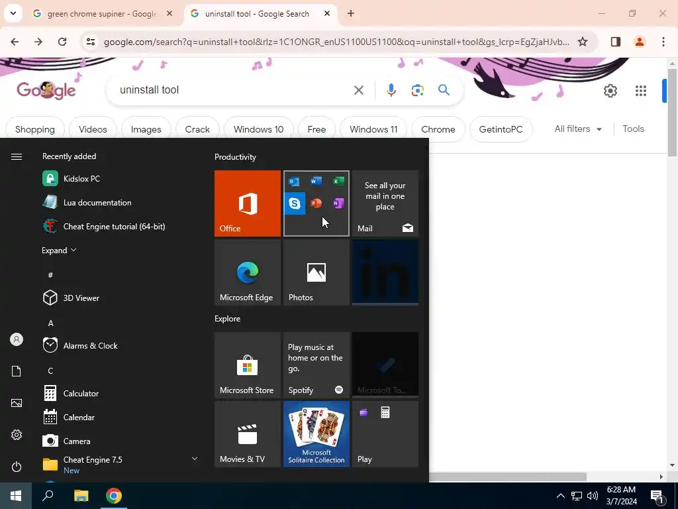Open taskbar volume control

(x=593, y=496)
